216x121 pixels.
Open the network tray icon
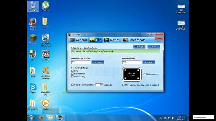[x=169, y=118]
